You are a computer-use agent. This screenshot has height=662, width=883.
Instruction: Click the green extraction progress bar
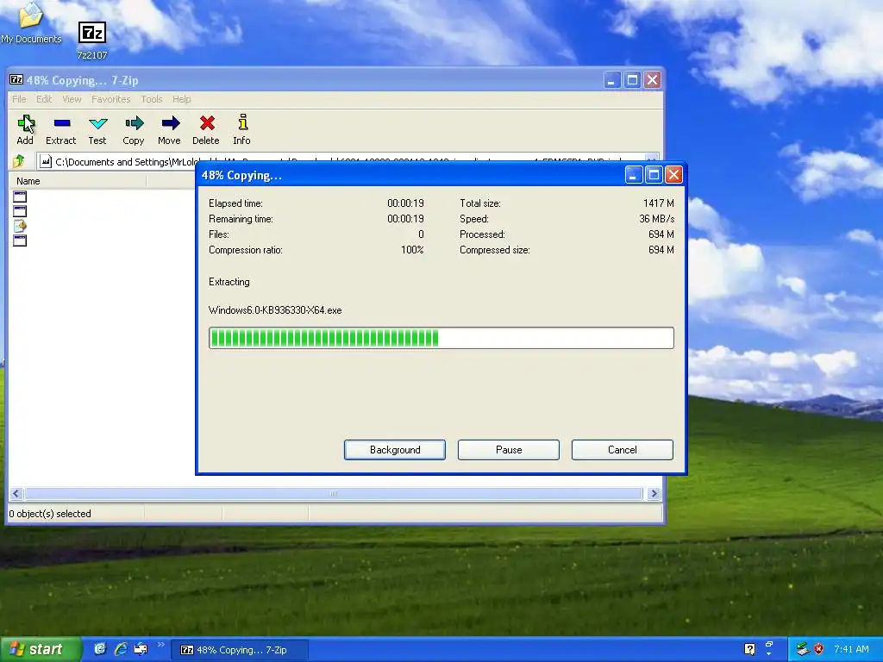click(x=441, y=338)
